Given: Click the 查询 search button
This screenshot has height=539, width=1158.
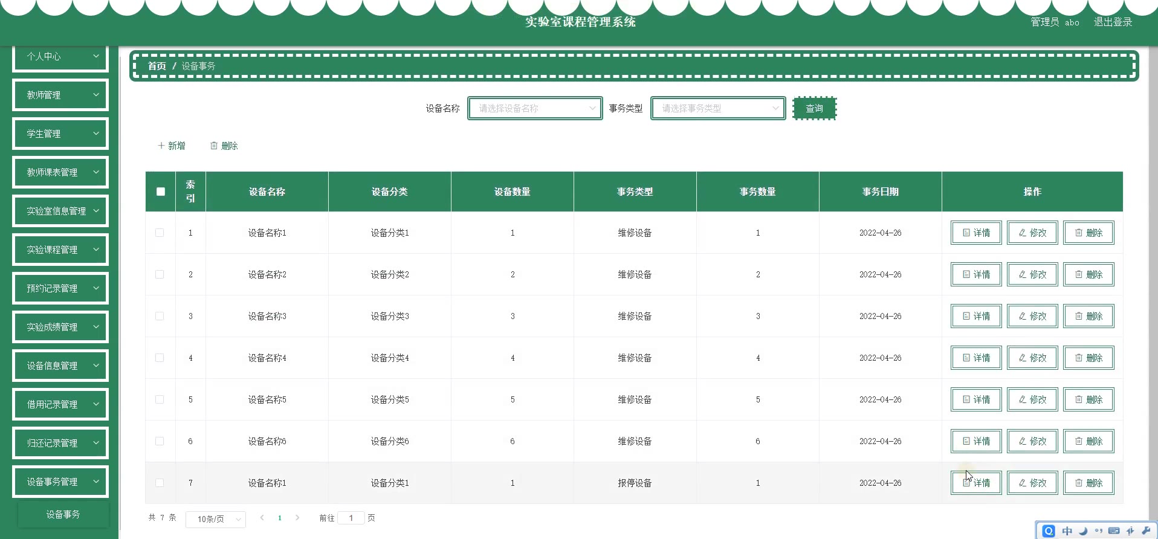Looking at the screenshot, I should (814, 108).
